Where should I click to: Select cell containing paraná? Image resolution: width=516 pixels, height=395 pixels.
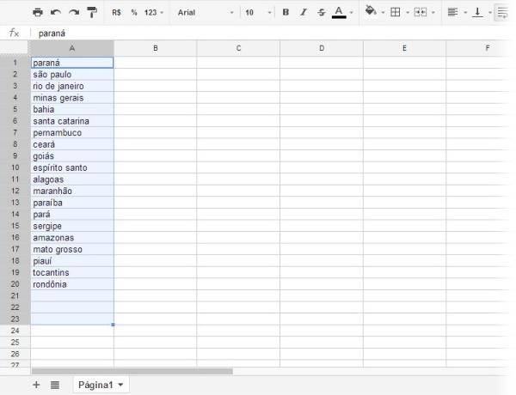point(72,63)
